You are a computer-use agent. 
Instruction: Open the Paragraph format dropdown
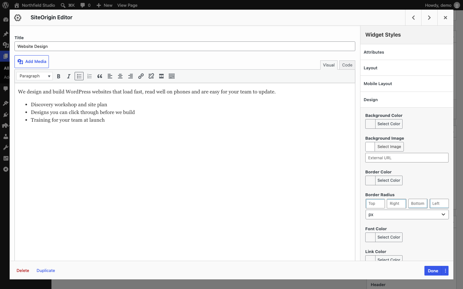pos(34,76)
